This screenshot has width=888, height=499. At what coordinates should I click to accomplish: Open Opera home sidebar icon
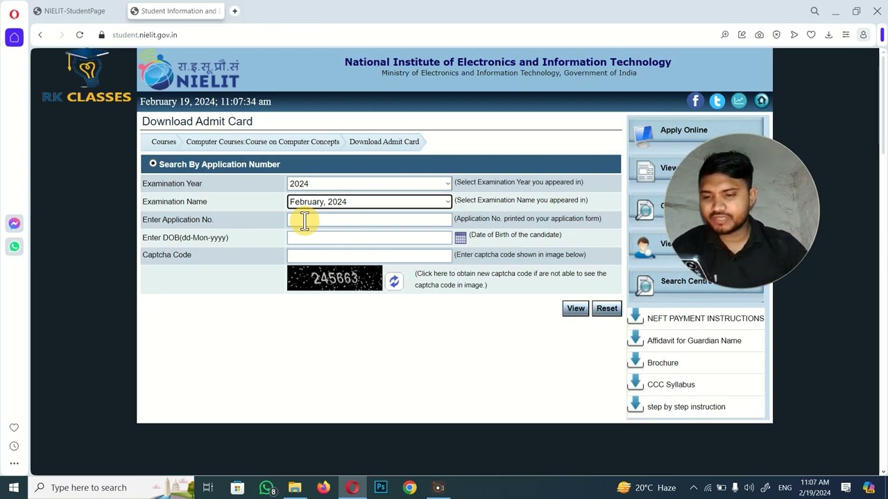(14, 37)
